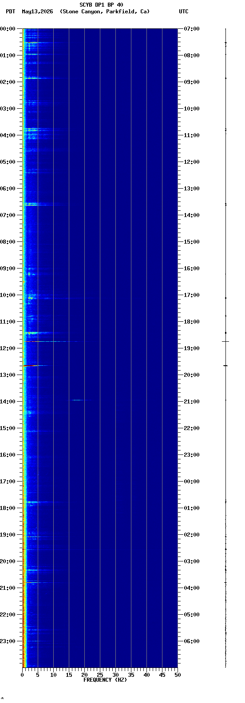The image size is (245, 703).
Task: Click the PDT time label '15:00'
Action: (x=8, y=428)
